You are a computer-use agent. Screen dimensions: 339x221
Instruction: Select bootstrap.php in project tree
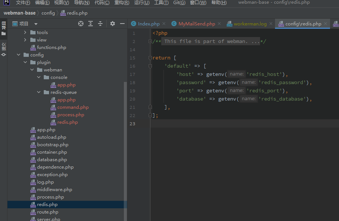click(x=52, y=144)
